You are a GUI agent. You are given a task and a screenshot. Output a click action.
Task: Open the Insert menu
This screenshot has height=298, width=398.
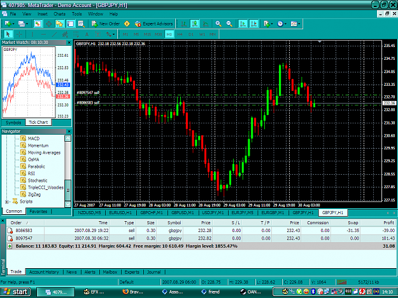pos(43,14)
